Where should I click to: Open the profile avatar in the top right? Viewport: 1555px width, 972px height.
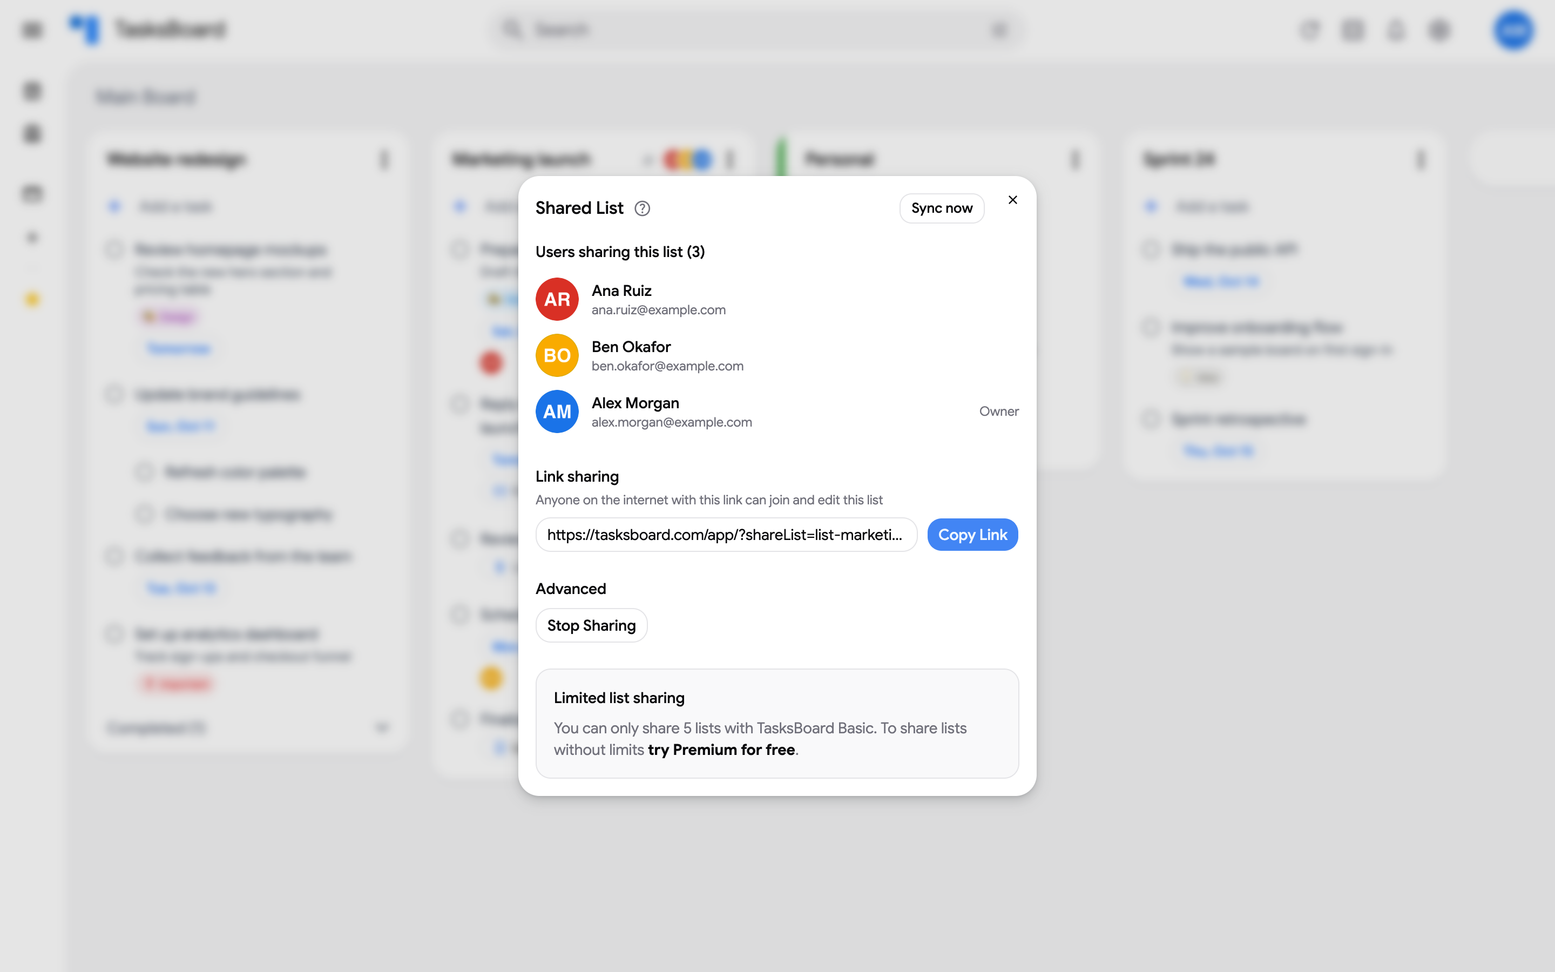(1514, 30)
